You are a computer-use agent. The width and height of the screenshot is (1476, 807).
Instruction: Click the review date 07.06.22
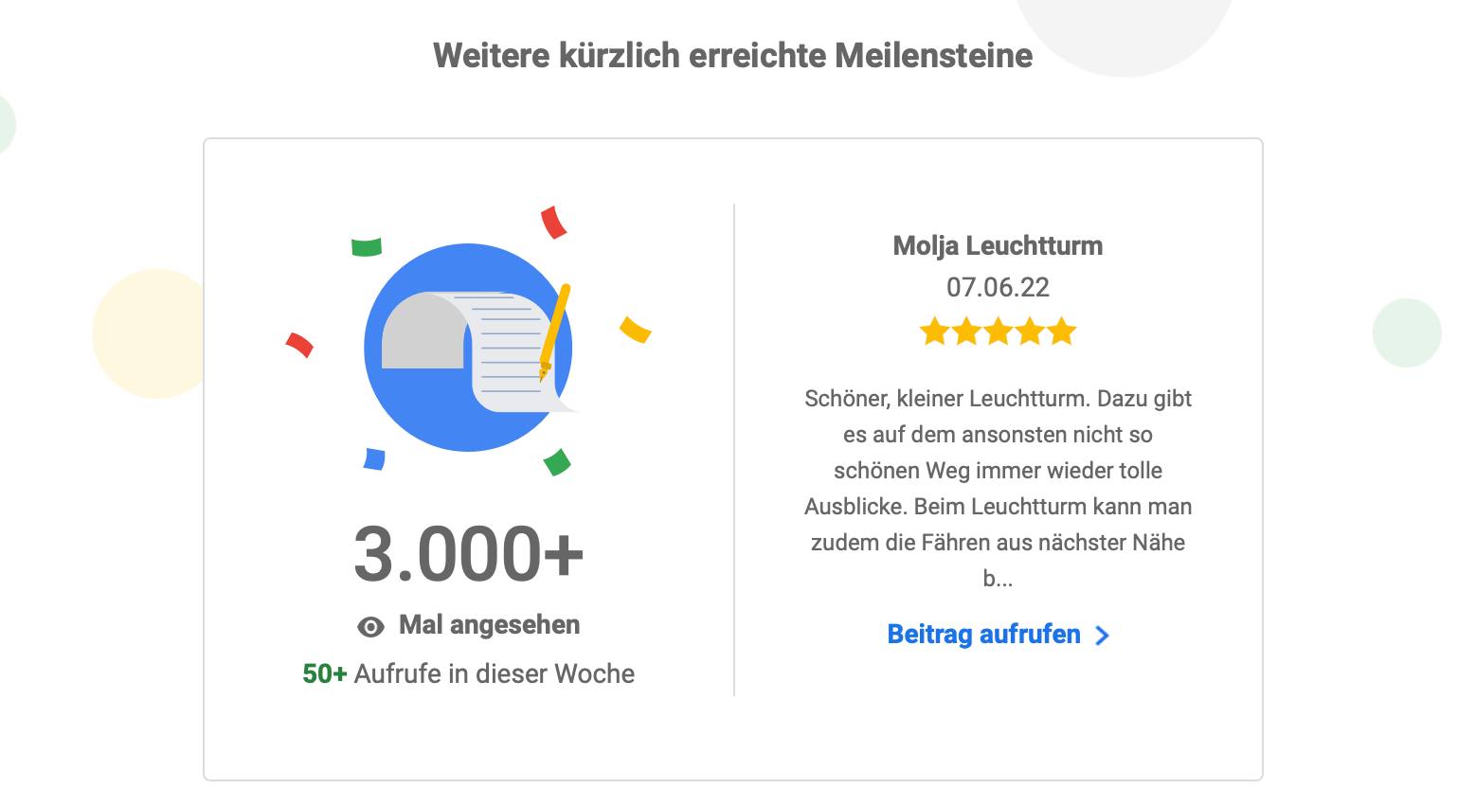click(998, 288)
